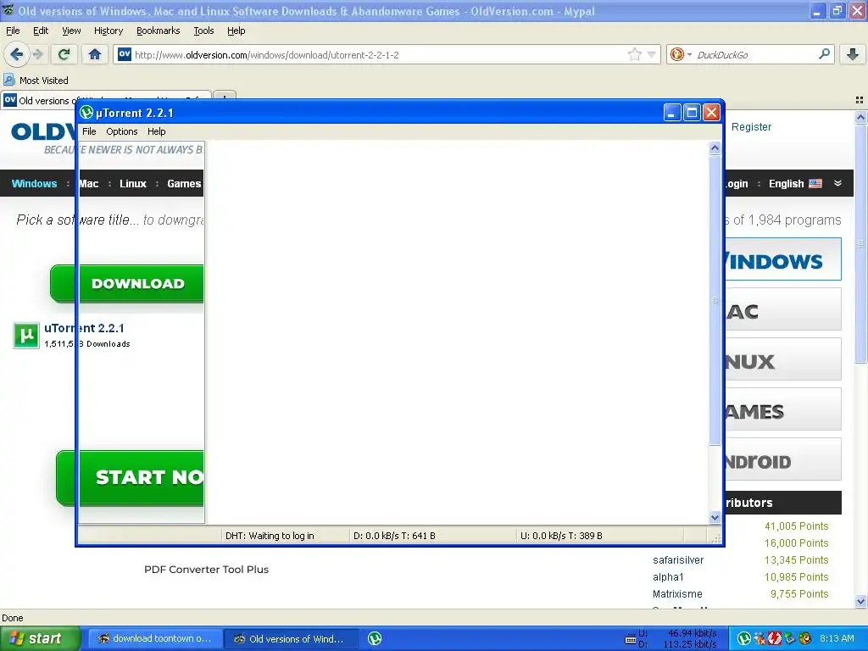Open the Start menu
This screenshot has height=651, width=868.
pos(40,639)
